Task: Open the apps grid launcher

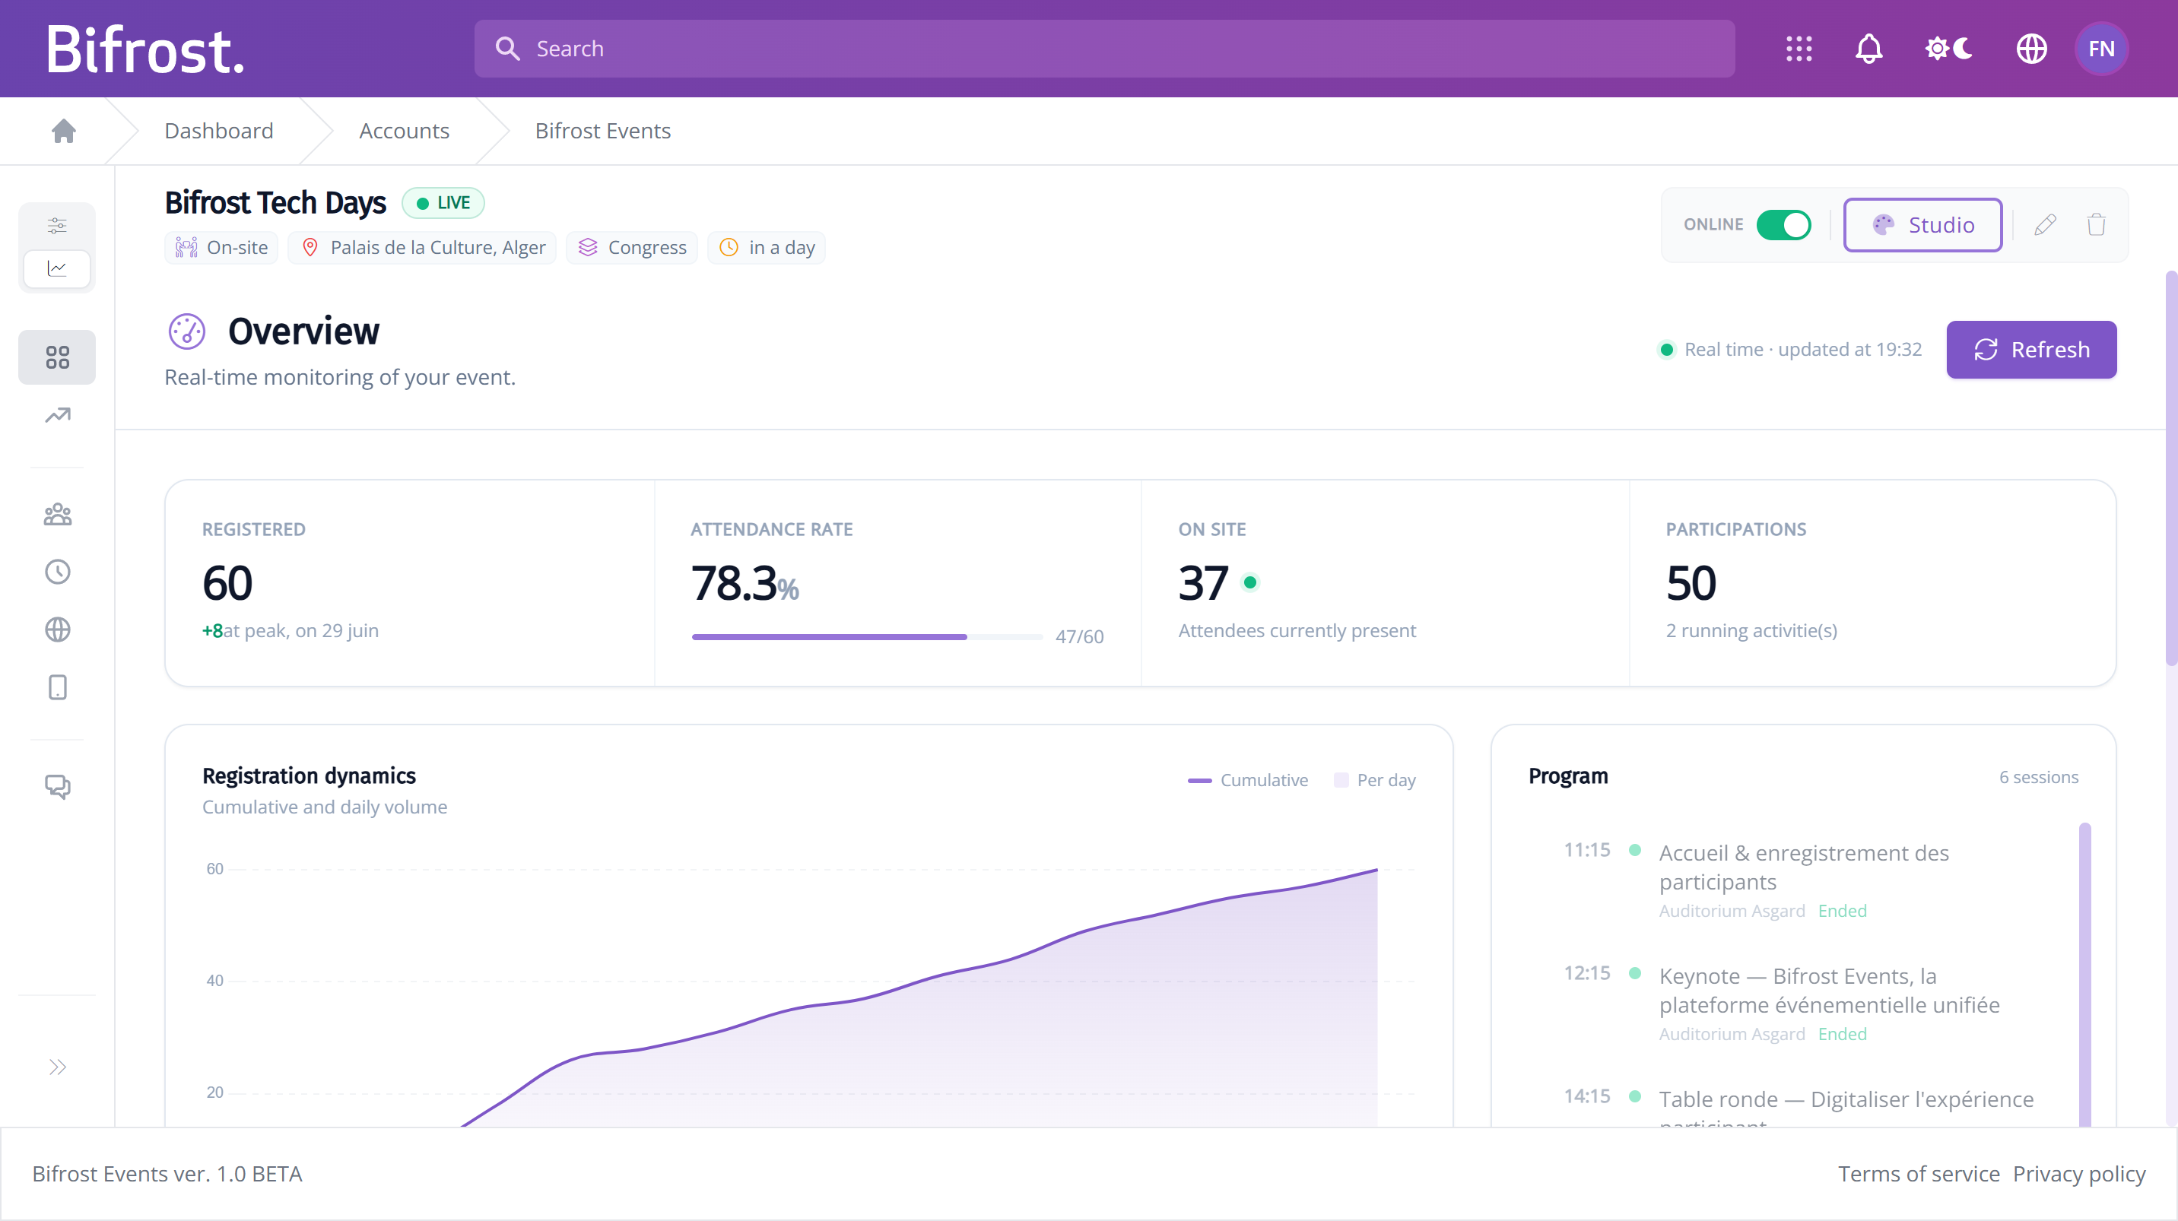Action: click(x=1799, y=49)
